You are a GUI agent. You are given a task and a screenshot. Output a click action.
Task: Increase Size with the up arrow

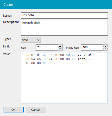click(x=60, y=46)
